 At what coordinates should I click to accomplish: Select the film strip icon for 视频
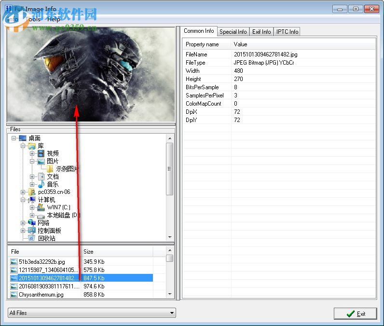click(41, 154)
